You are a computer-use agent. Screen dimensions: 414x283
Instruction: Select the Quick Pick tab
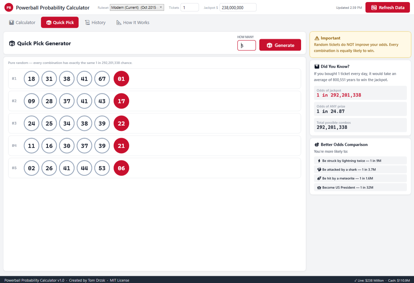60,22
